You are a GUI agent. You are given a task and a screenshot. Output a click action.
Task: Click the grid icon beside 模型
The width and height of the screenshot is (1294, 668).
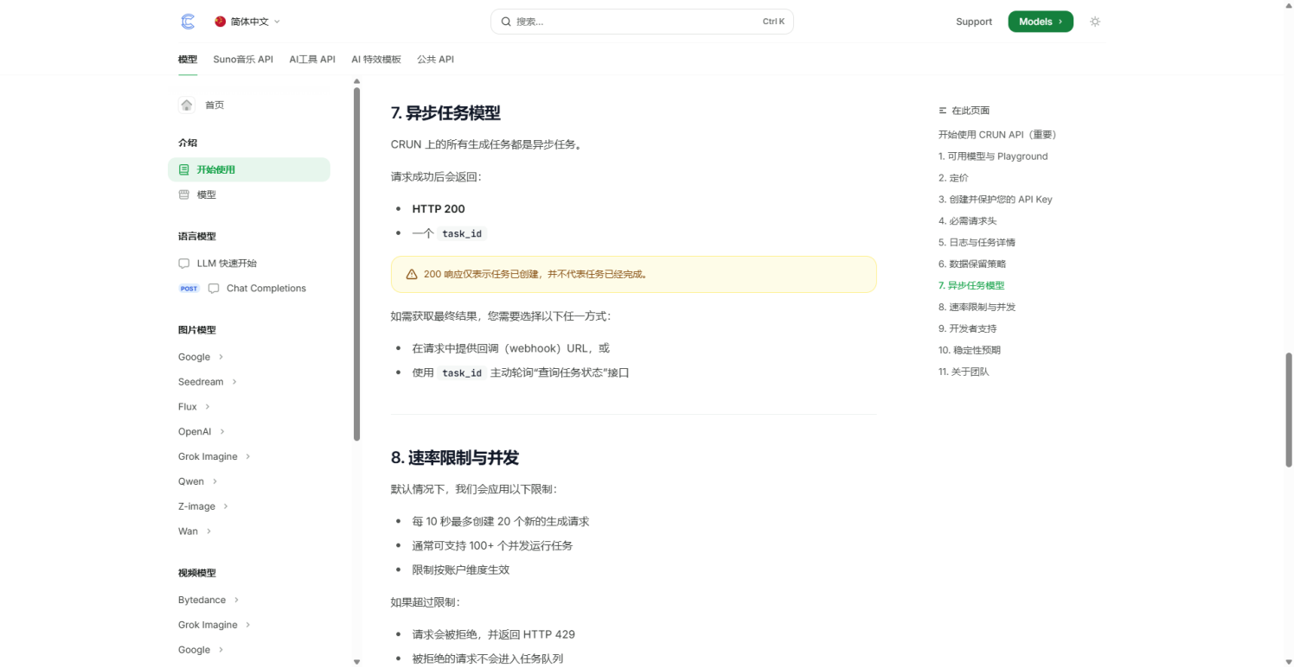(183, 194)
